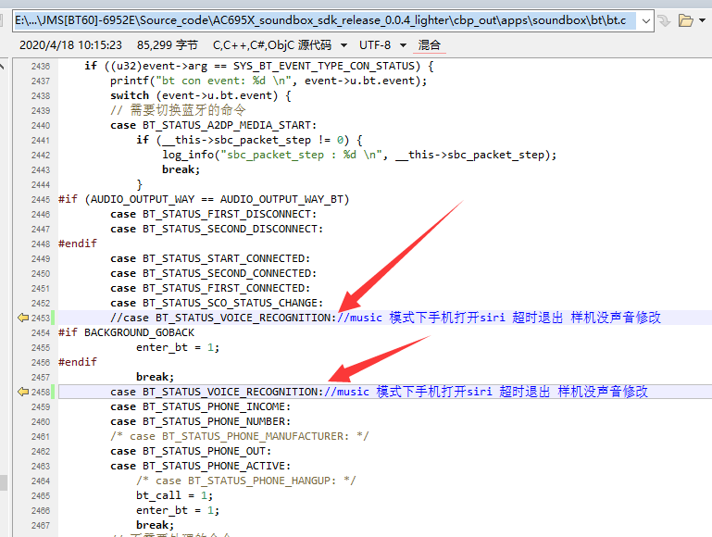Screen dimensions: 712x537
Task: Click the grayed-out redo arrow icon
Action: 665,21
